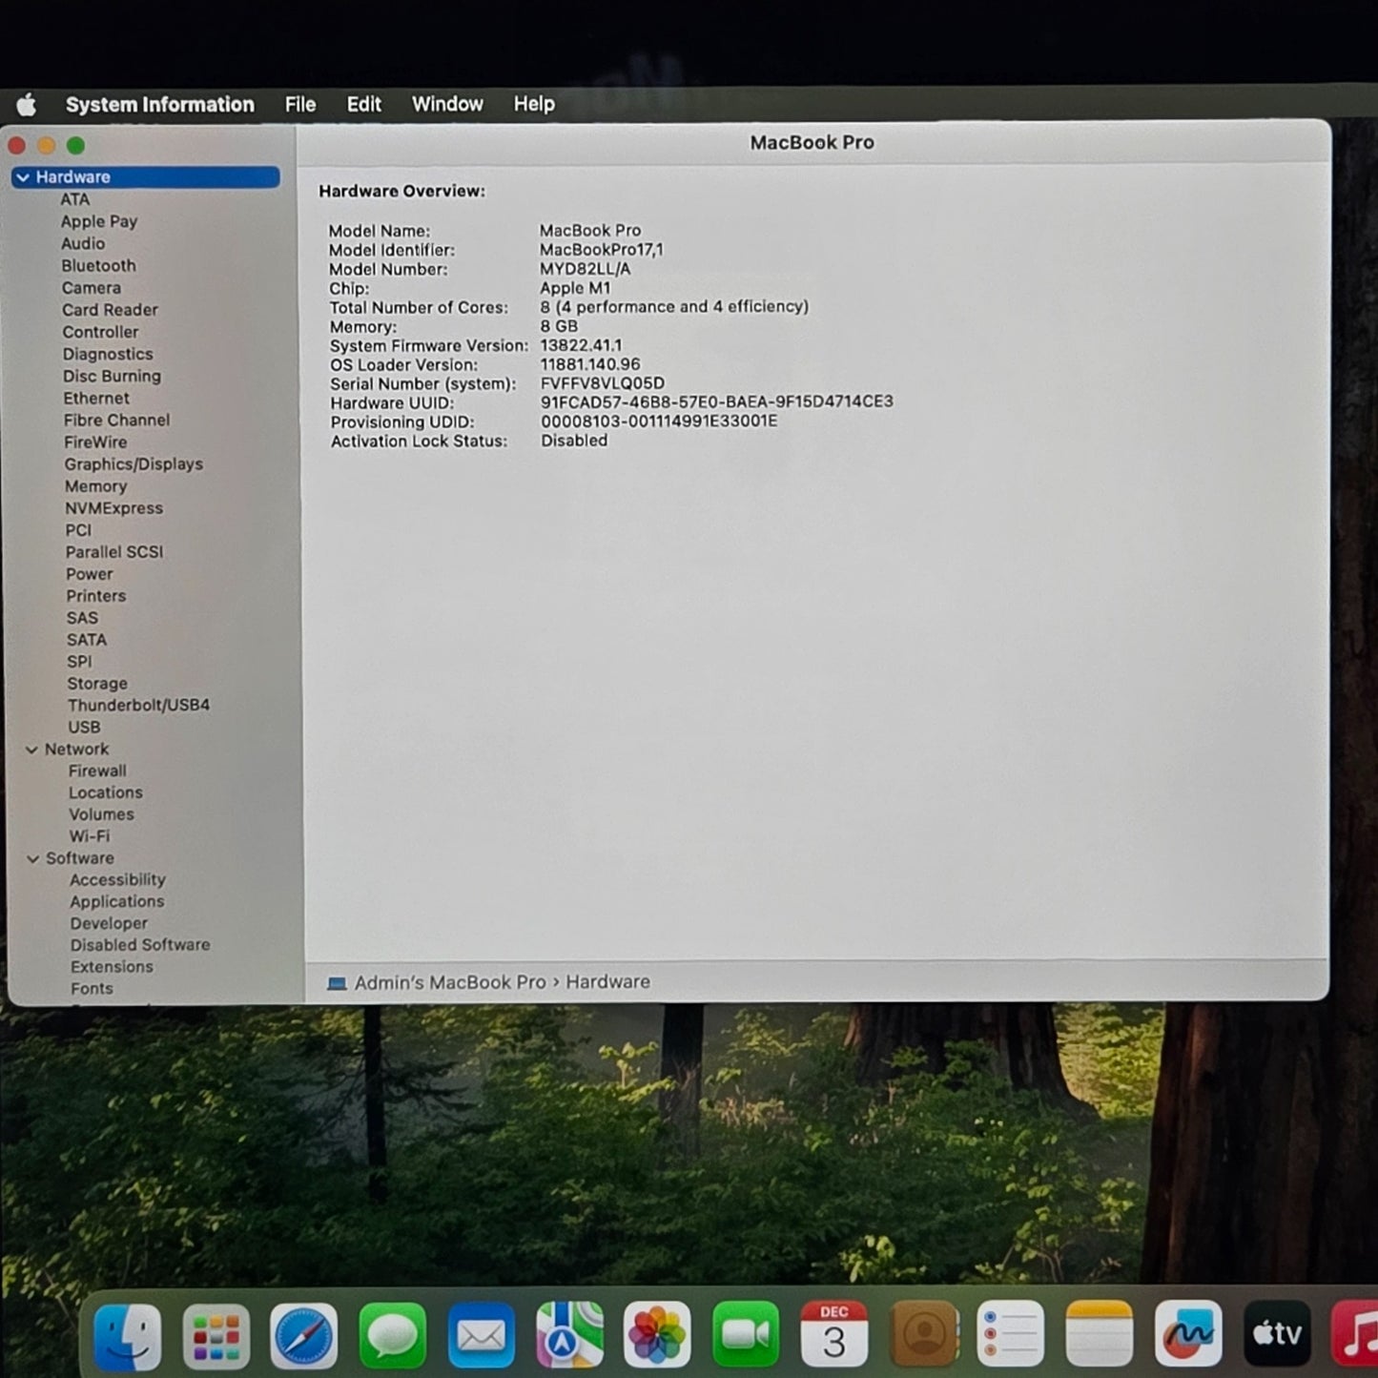Open Launchpad from the dock

216,1335
